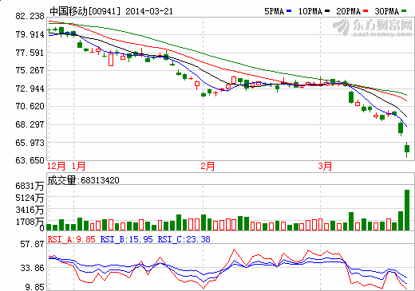Click the lowest final green candlestick near 65.973

pyautogui.click(x=407, y=149)
